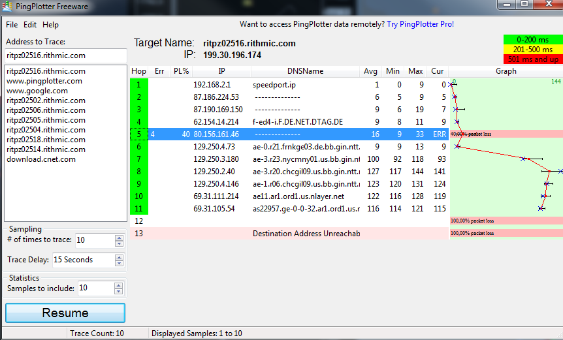This screenshot has width=563, height=340.
Task: Select hop 10 ae11.ar1.ord1.us.nlayer.net
Action: pos(298,196)
